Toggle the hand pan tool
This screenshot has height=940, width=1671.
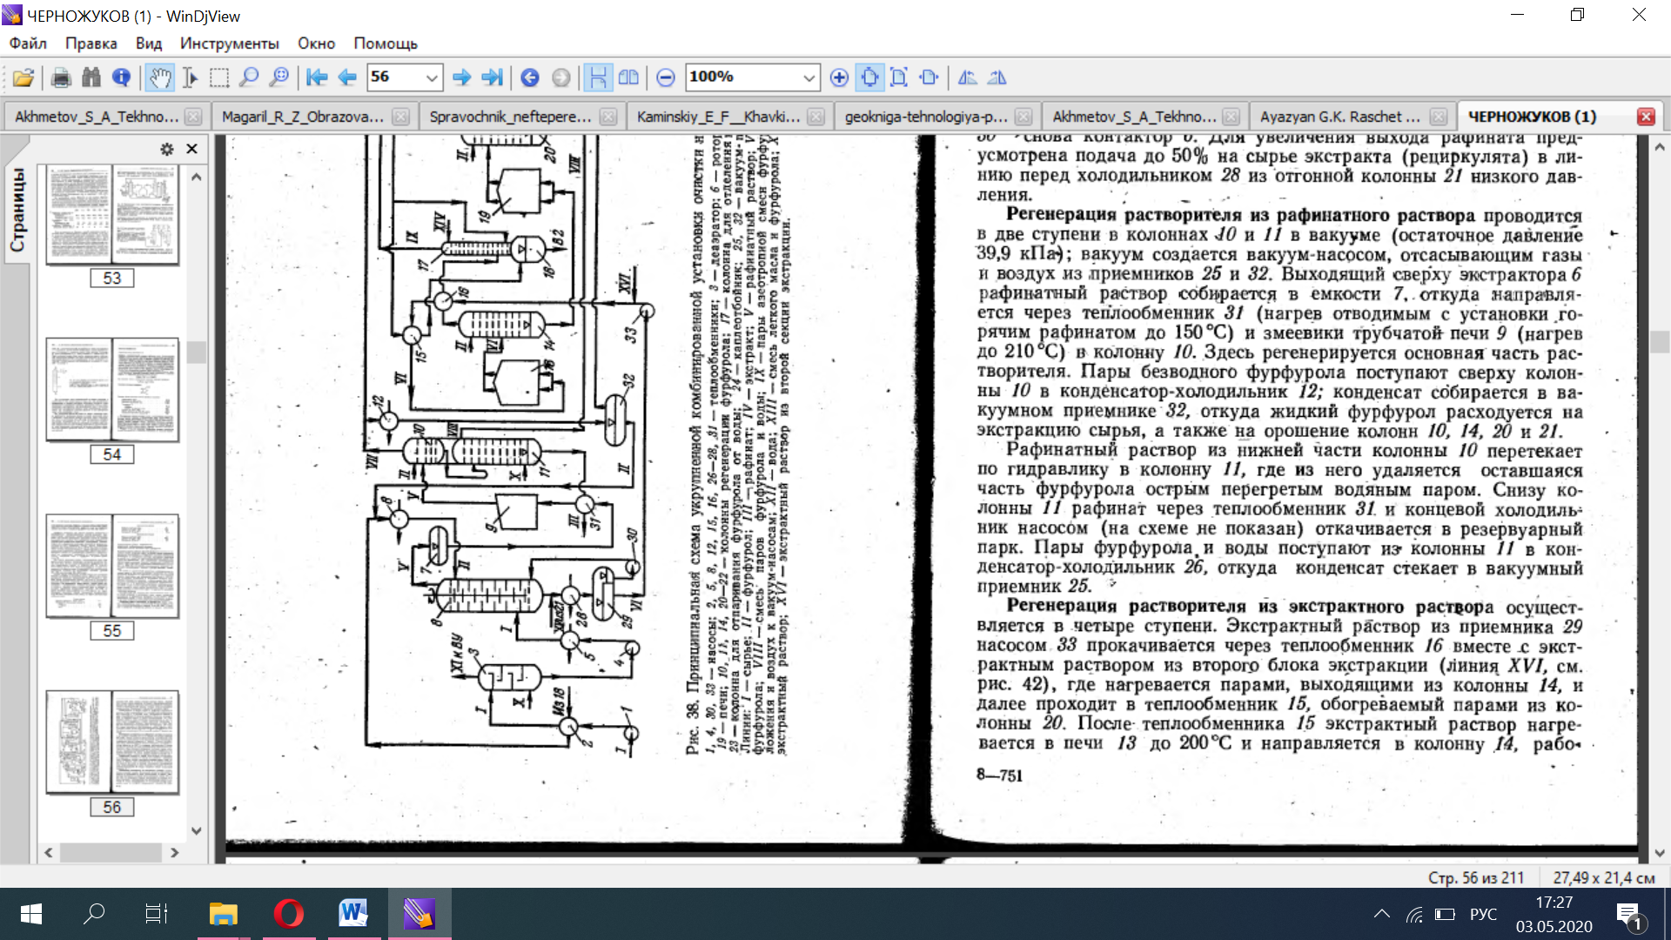coord(159,77)
